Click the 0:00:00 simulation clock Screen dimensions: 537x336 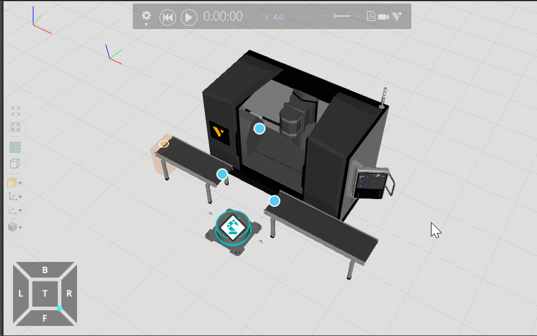tap(223, 17)
